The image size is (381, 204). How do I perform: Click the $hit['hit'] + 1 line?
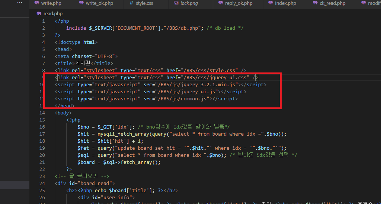(110, 141)
